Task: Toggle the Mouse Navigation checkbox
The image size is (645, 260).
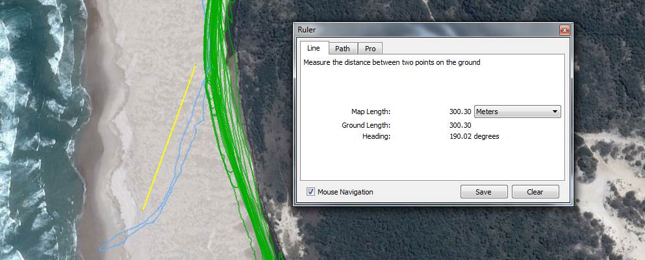Action: pos(310,192)
